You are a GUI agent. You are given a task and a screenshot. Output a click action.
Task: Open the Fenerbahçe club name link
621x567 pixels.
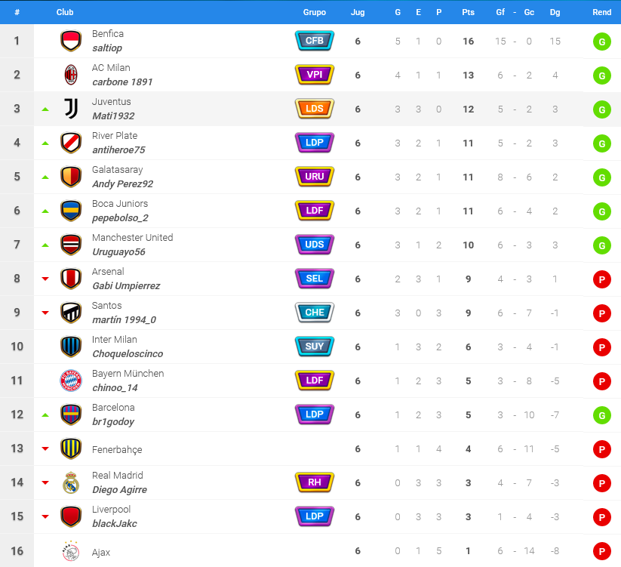point(117,450)
